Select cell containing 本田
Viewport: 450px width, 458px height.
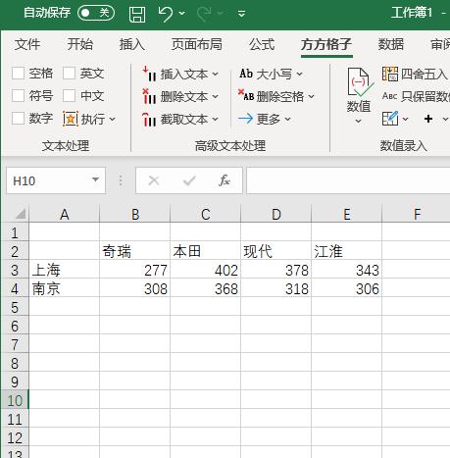(x=206, y=251)
